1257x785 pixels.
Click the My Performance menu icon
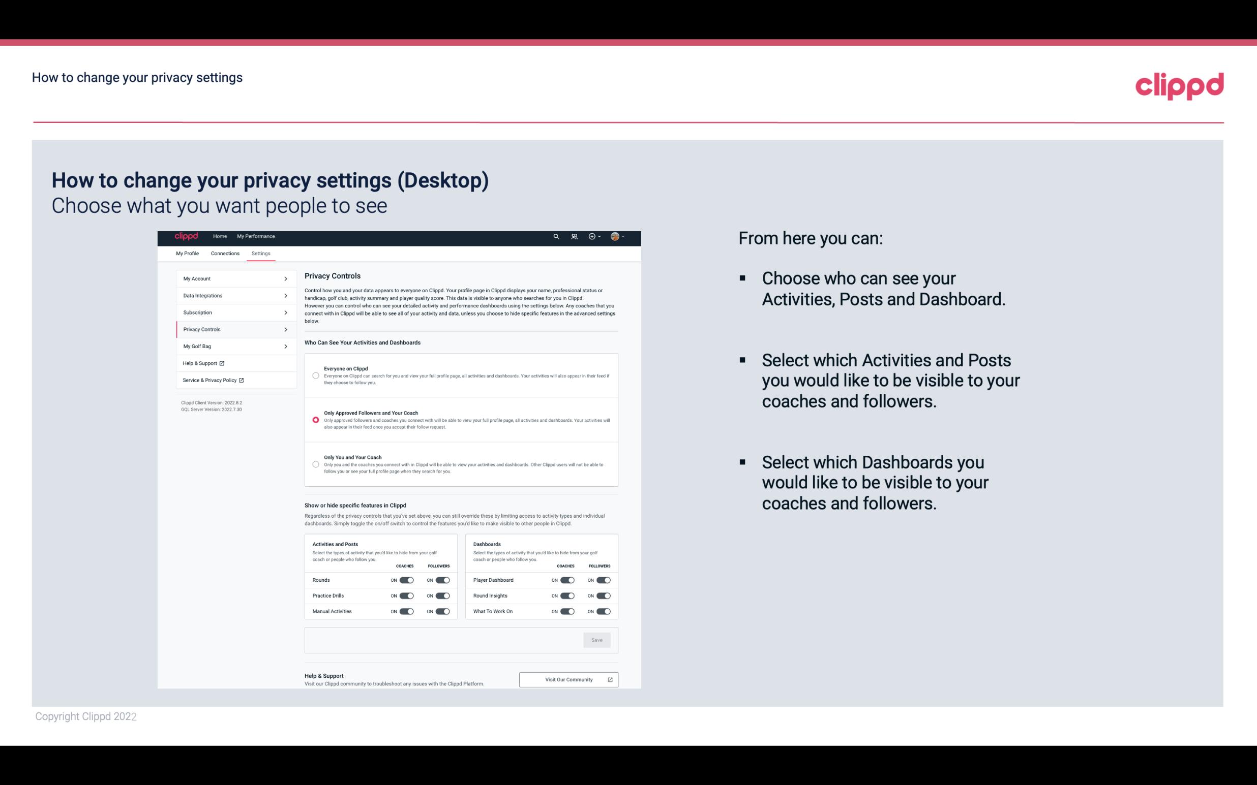(256, 236)
